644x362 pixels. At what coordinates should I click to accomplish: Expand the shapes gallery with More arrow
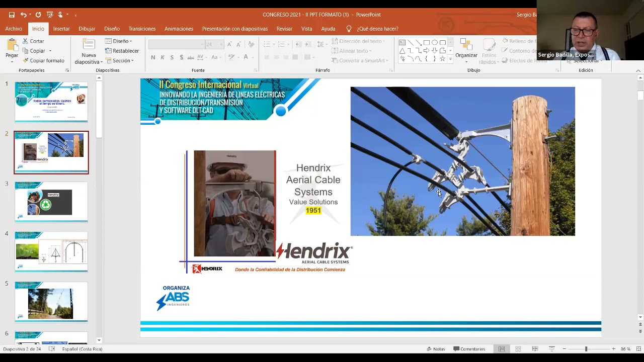[450, 59]
